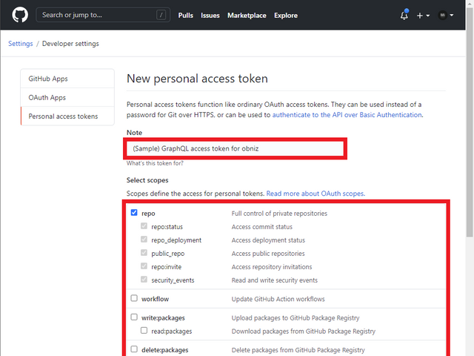This screenshot has height=356, width=474.
Task: Click 'Access repository invitations' description
Action: pos(272,267)
